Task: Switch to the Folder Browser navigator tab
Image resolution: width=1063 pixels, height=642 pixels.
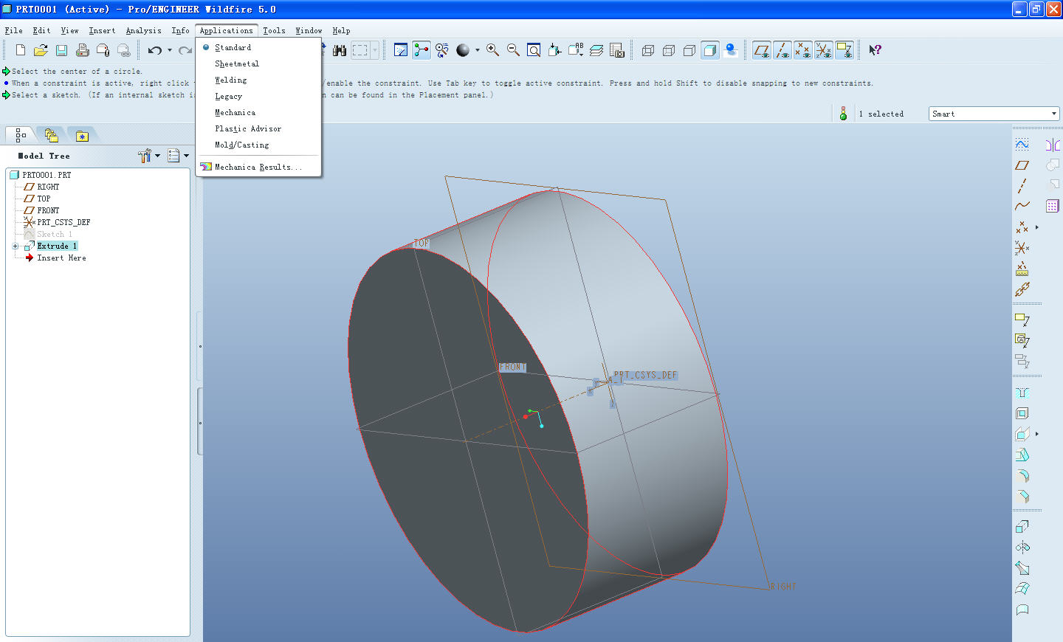Action: coord(51,135)
